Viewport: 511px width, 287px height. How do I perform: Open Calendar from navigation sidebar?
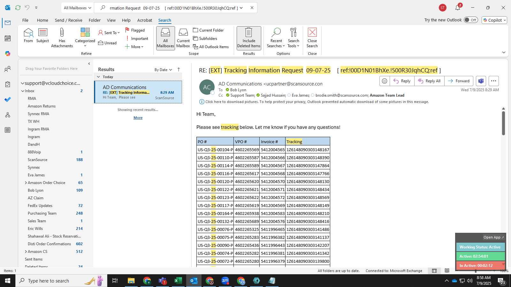coord(8,38)
